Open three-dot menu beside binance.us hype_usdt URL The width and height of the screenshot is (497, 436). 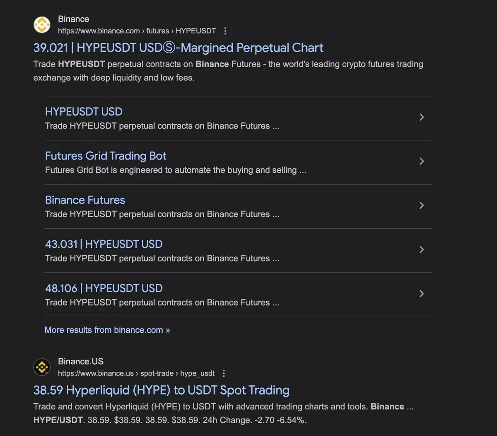point(224,373)
